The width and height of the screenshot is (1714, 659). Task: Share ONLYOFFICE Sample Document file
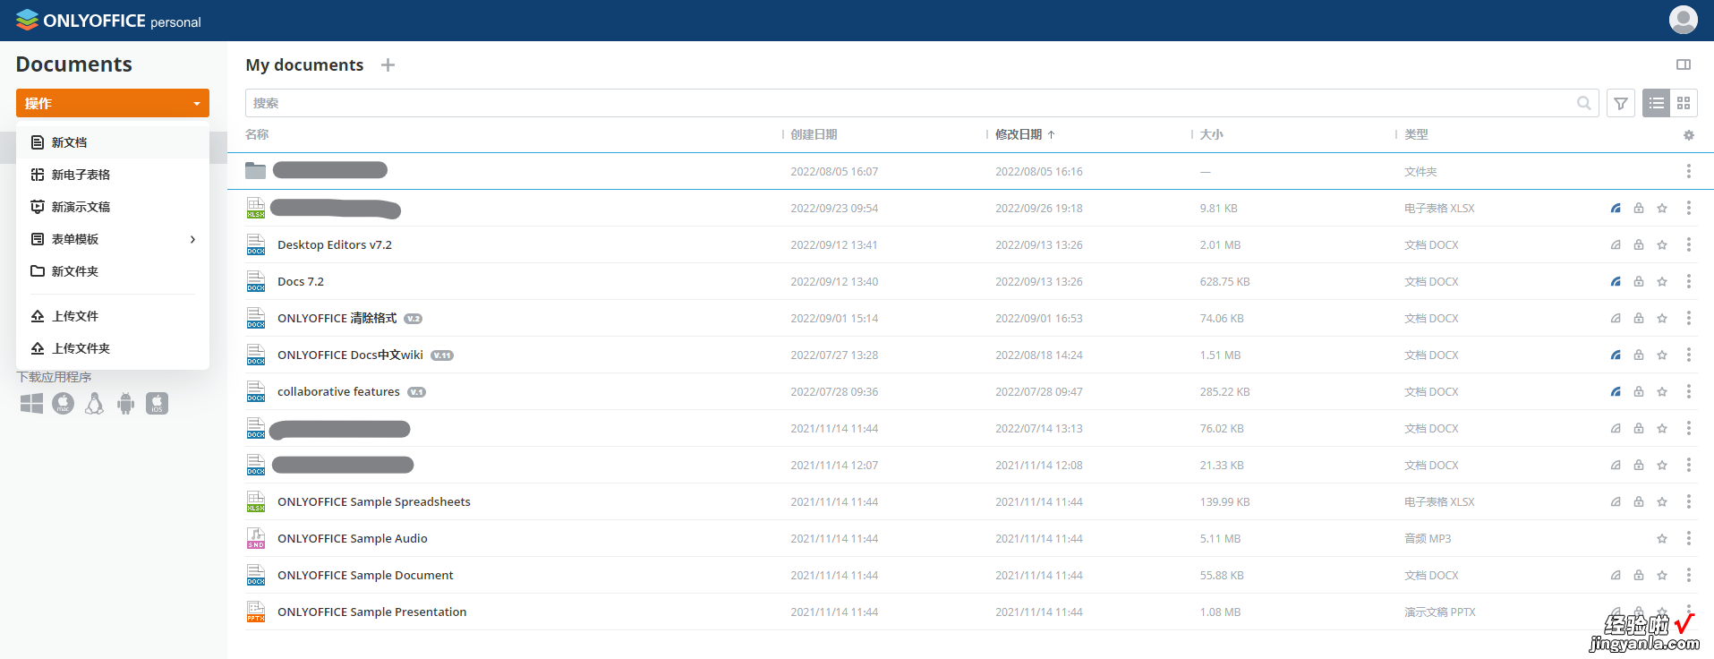click(1616, 575)
